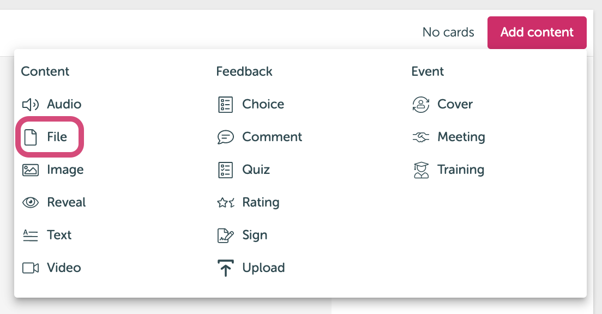The image size is (602, 314).
Task: Open the Add content button
Action: click(537, 32)
